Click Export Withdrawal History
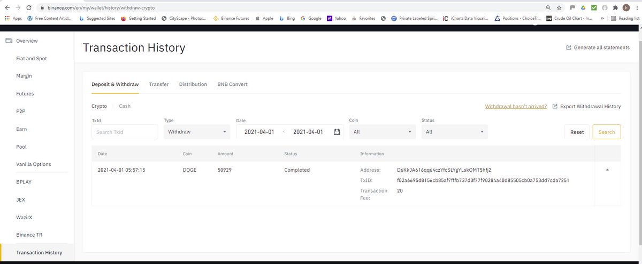Viewport: 642px width, 264px height. click(x=586, y=106)
